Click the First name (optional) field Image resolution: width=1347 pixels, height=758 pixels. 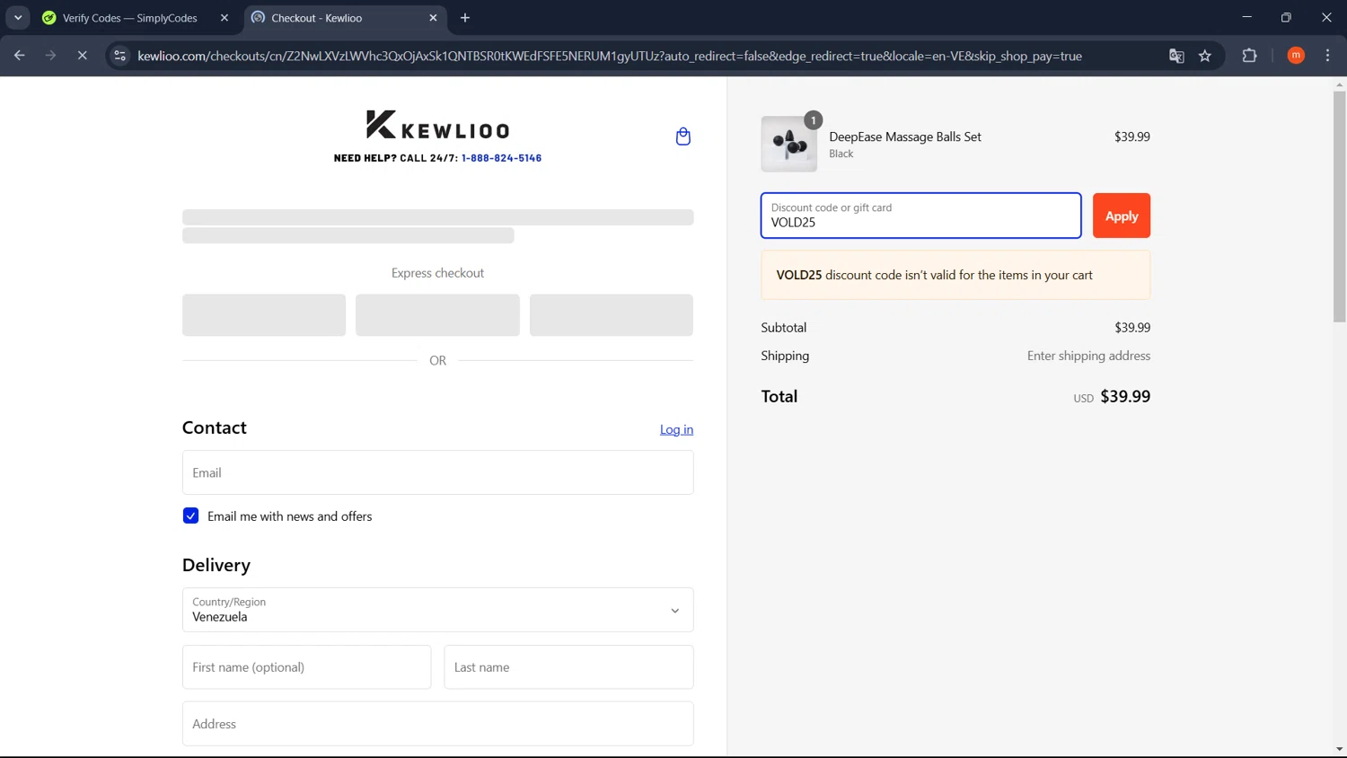coord(306,667)
